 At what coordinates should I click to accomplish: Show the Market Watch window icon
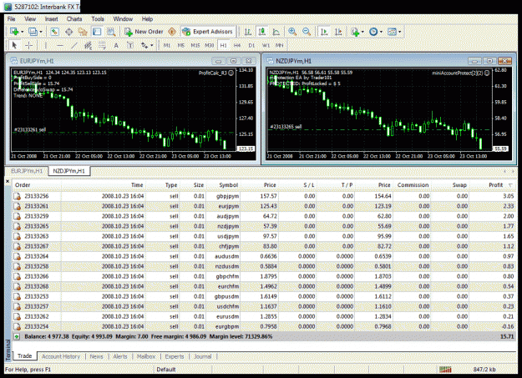(x=54, y=32)
